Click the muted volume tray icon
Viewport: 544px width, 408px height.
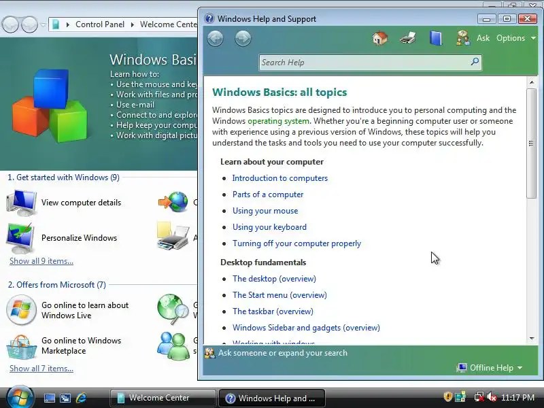point(492,397)
